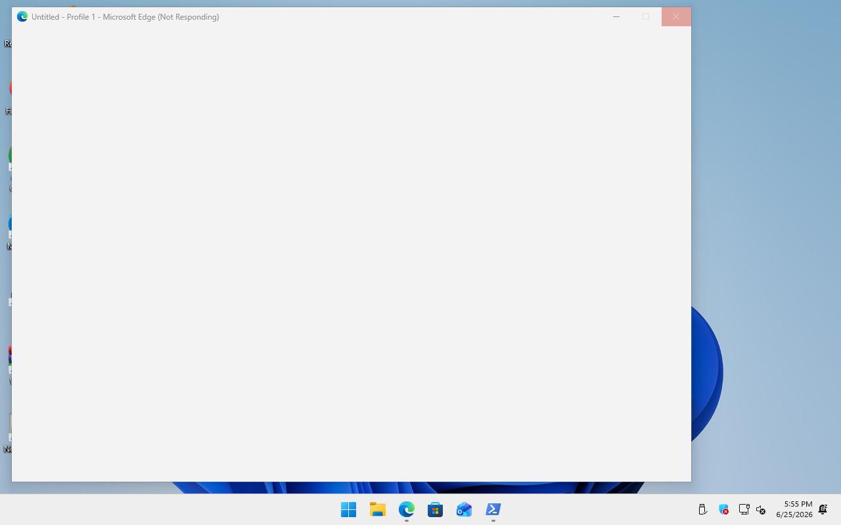Minimize the unresponsive Edge window
841x525 pixels.
tap(616, 16)
